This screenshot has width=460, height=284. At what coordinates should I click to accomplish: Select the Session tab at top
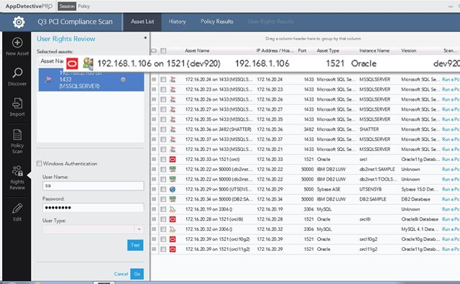click(x=67, y=6)
